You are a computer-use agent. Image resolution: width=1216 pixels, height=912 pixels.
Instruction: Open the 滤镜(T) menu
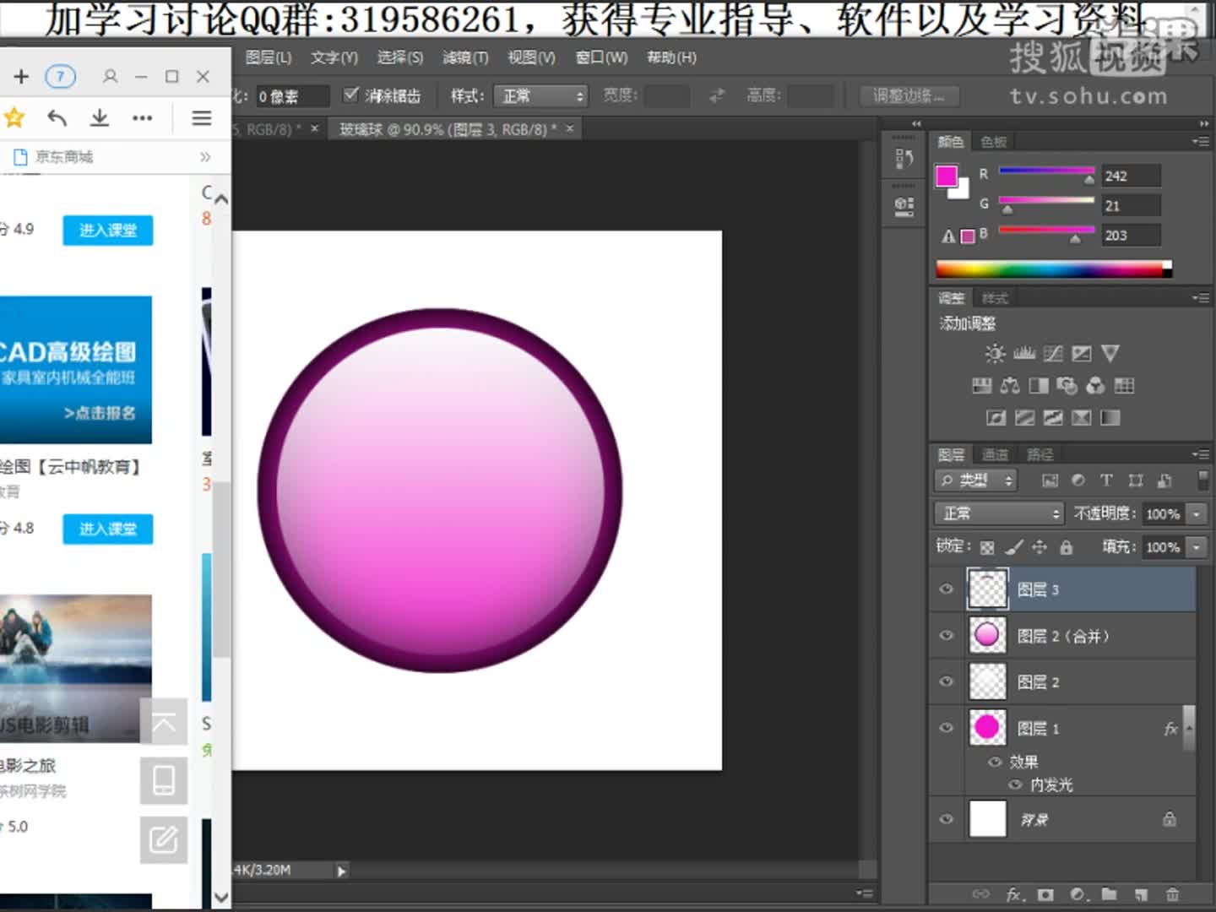[x=465, y=57]
